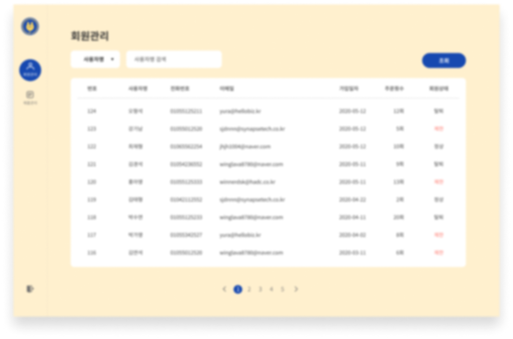Click join date 2020-05-11 in row 121
The width and height of the screenshot is (513, 339).
352,164
